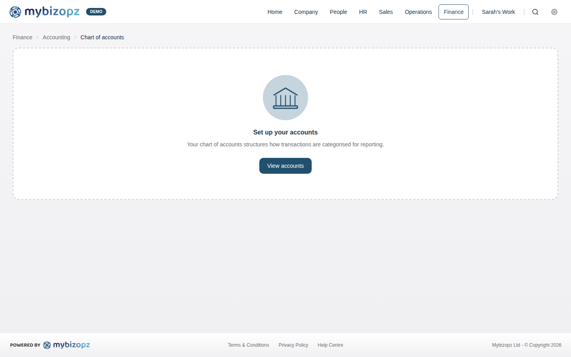Image resolution: width=571 pixels, height=357 pixels.
Task: Open the People section
Action: point(338,12)
